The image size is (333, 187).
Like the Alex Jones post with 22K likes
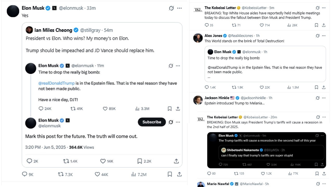(262, 87)
